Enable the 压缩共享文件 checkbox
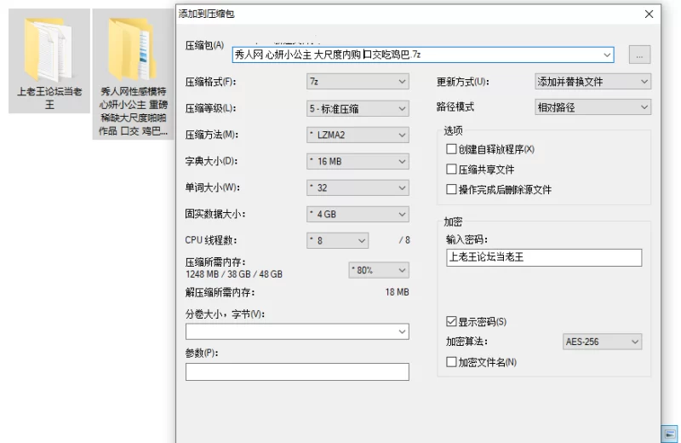Image resolution: width=681 pixels, height=443 pixels. click(451, 170)
